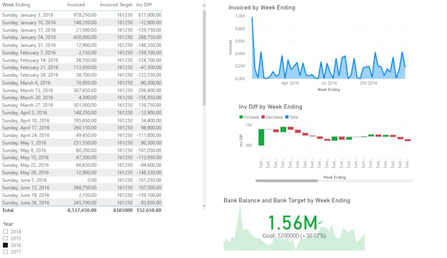Sort by Week Ending column header
The image size is (447, 258).
click(x=16, y=5)
